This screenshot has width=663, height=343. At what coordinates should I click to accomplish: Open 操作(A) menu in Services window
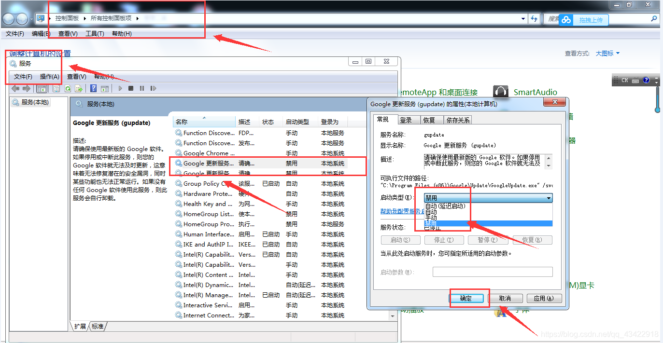(50, 77)
